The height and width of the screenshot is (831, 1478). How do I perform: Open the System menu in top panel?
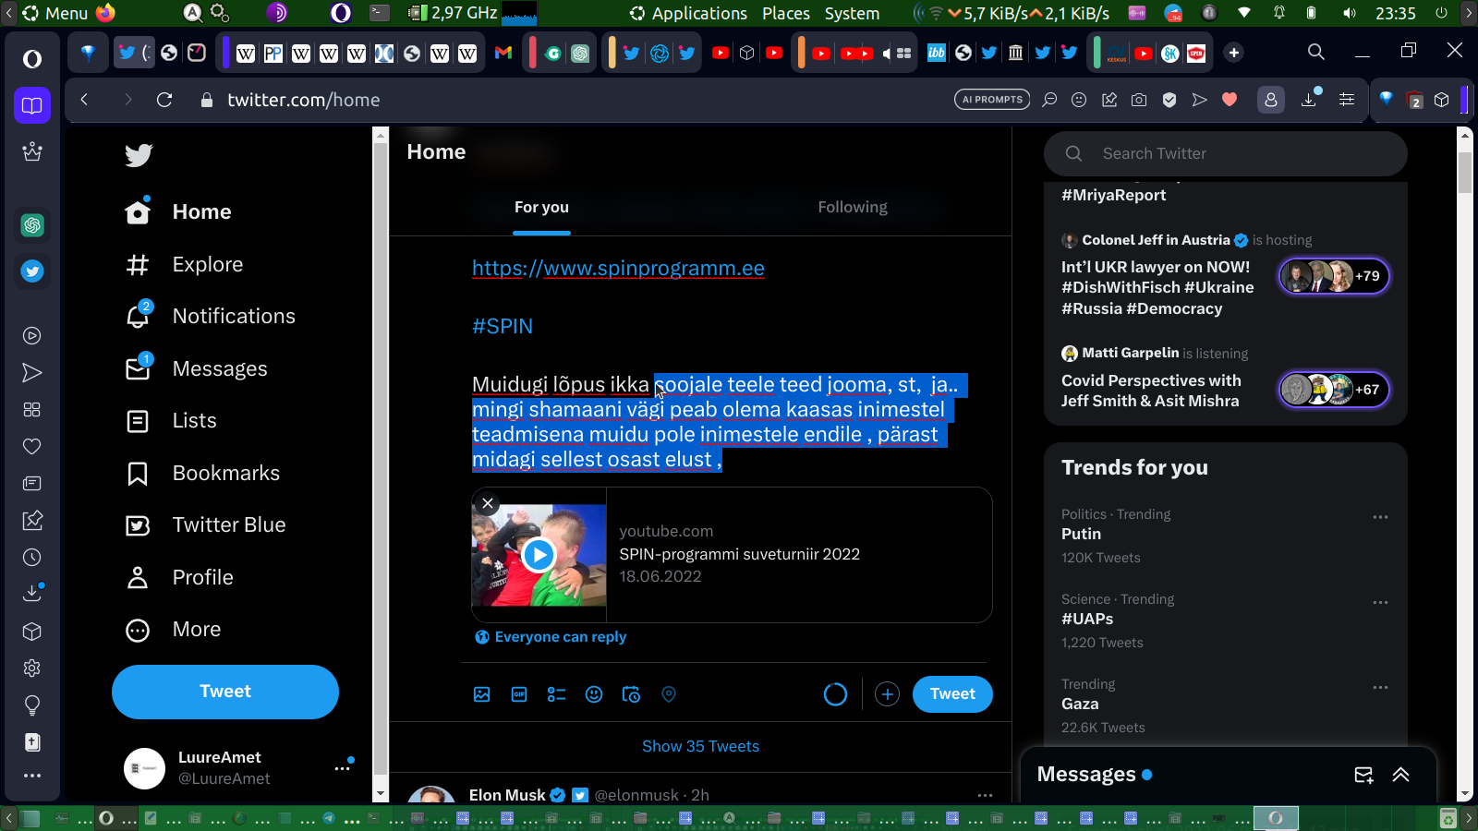click(852, 13)
